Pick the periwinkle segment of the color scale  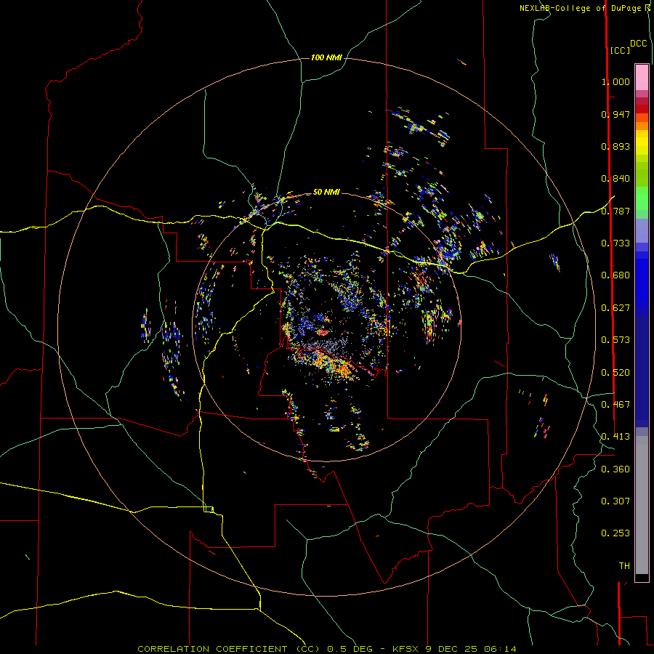(642, 231)
